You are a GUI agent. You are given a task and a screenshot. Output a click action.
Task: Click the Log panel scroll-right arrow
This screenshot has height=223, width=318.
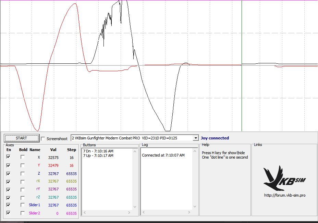(189, 213)
